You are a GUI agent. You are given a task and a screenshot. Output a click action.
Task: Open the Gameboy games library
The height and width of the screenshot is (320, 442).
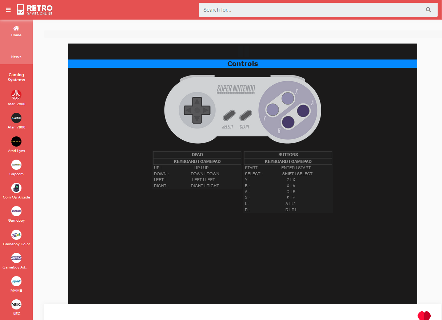pos(16,211)
